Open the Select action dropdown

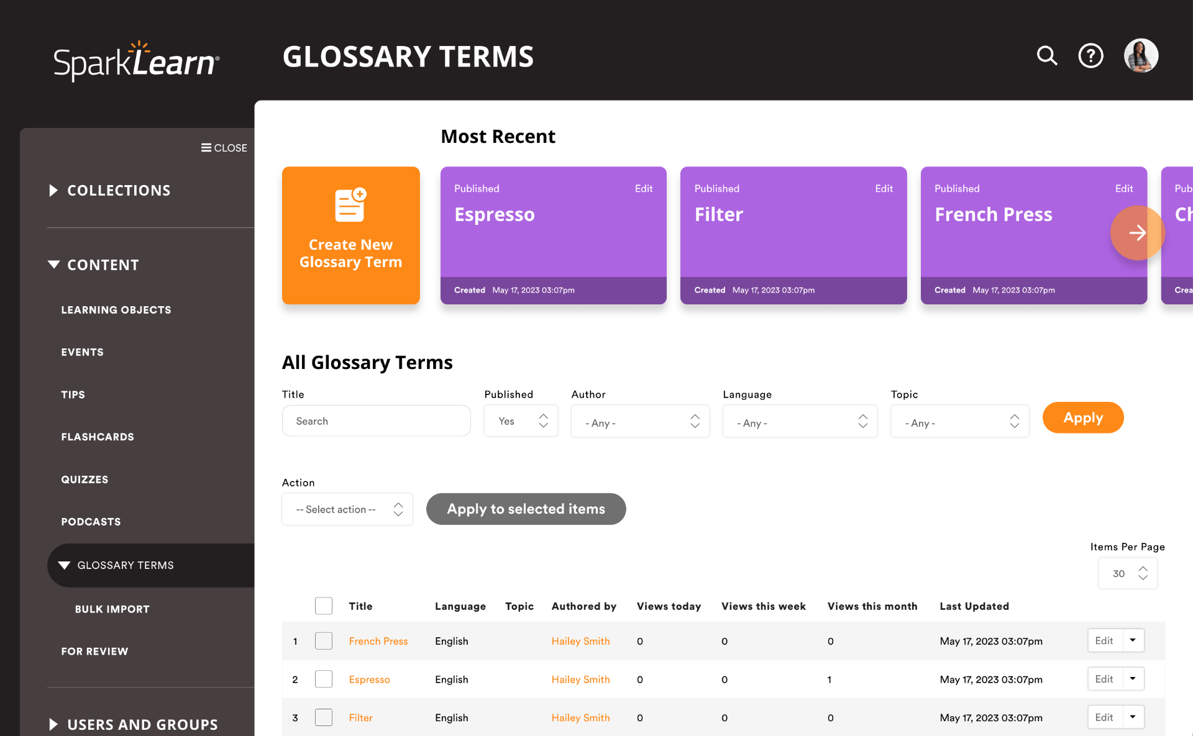point(347,509)
